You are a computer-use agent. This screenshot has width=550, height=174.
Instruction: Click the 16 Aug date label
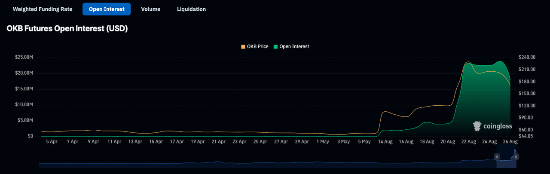pyautogui.click(x=406, y=141)
